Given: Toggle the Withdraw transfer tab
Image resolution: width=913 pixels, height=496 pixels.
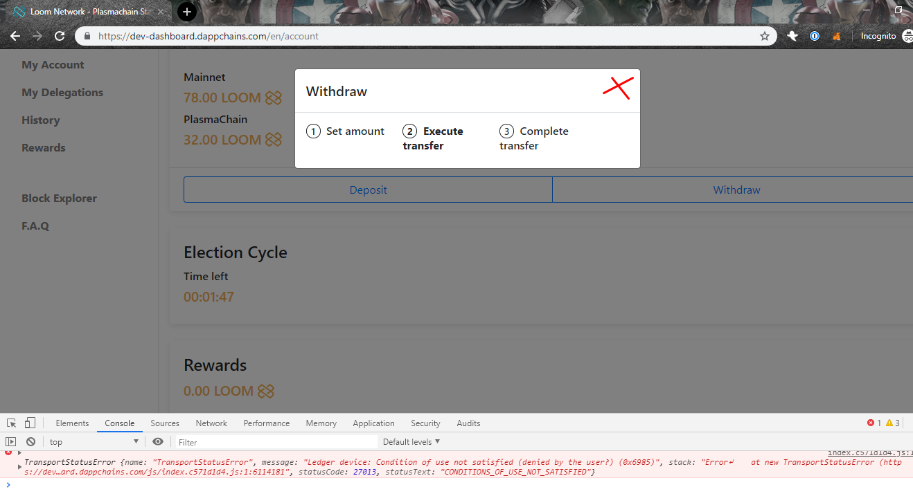Looking at the screenshot, I should point(736,190).
